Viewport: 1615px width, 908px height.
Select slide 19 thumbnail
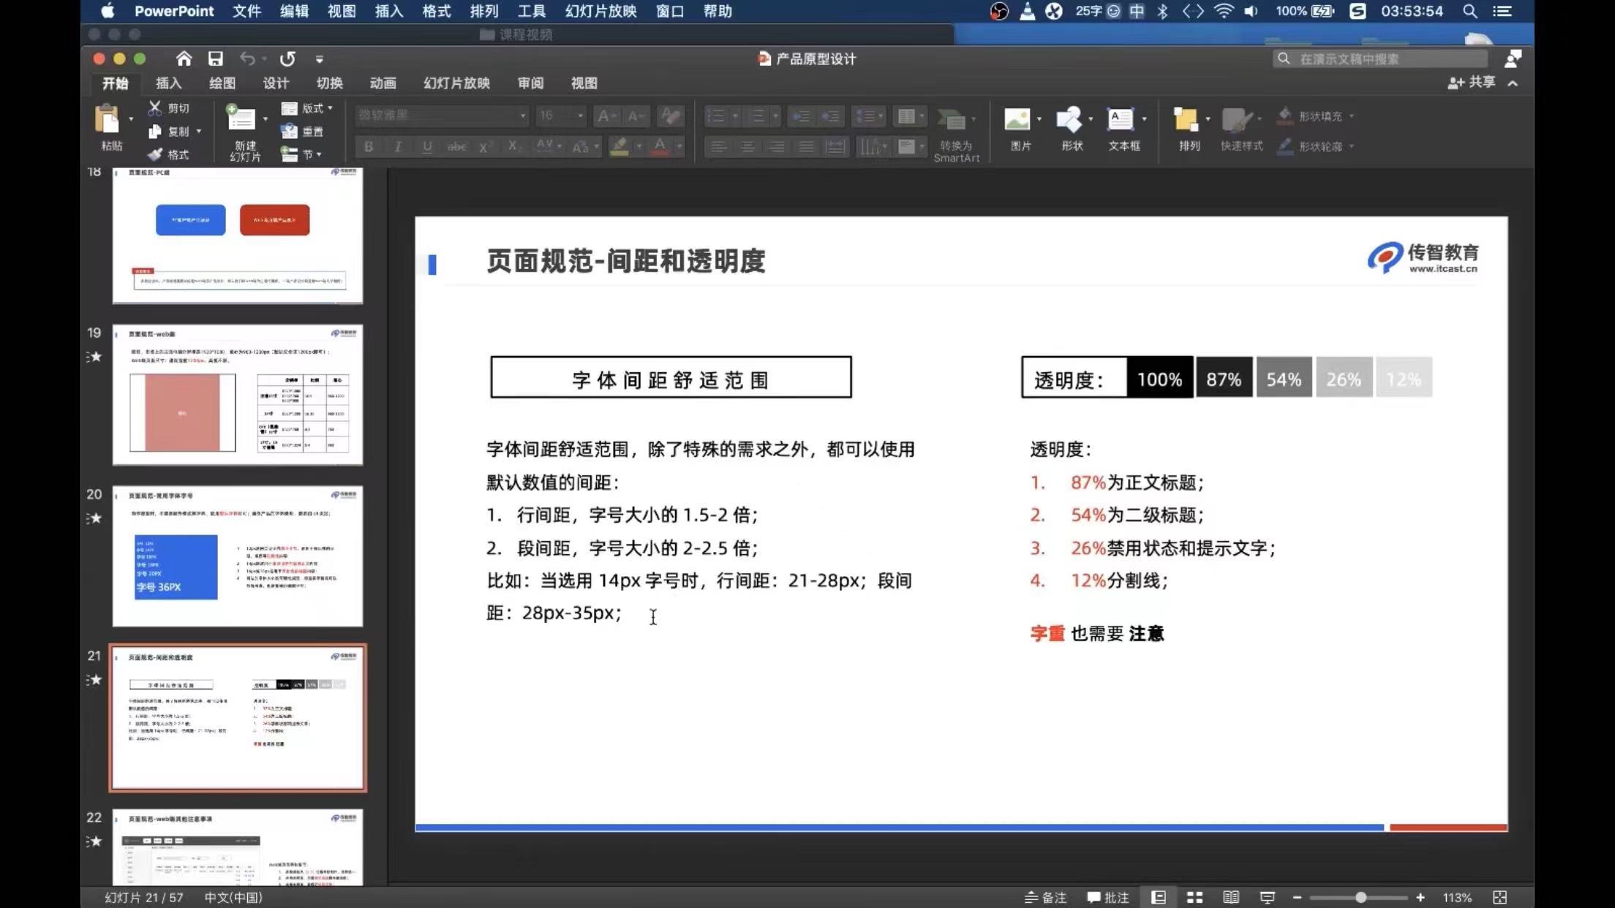pos(238,395)
